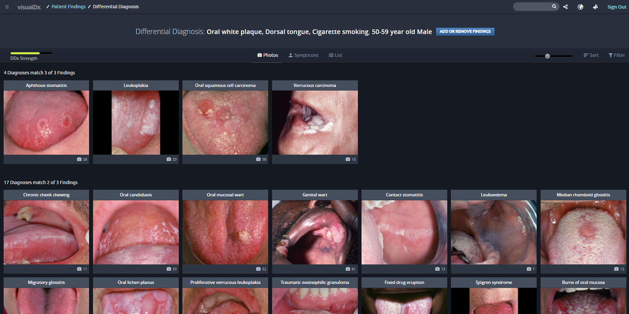The width and height of the screenshot is (629, 314).
Task: Open the Median rhomboid glossitis thumbnail
Action: tap(583, 232)
